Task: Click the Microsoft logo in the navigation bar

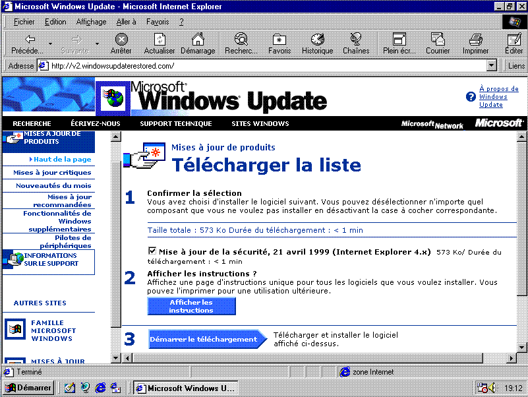Action: tap(499, 123)
